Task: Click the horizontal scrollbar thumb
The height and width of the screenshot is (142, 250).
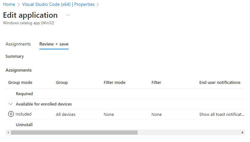Action: 74,132
